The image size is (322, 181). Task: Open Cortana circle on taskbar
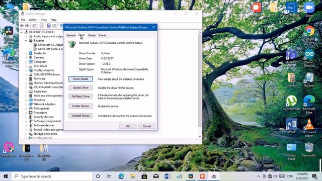coord(98,176)
